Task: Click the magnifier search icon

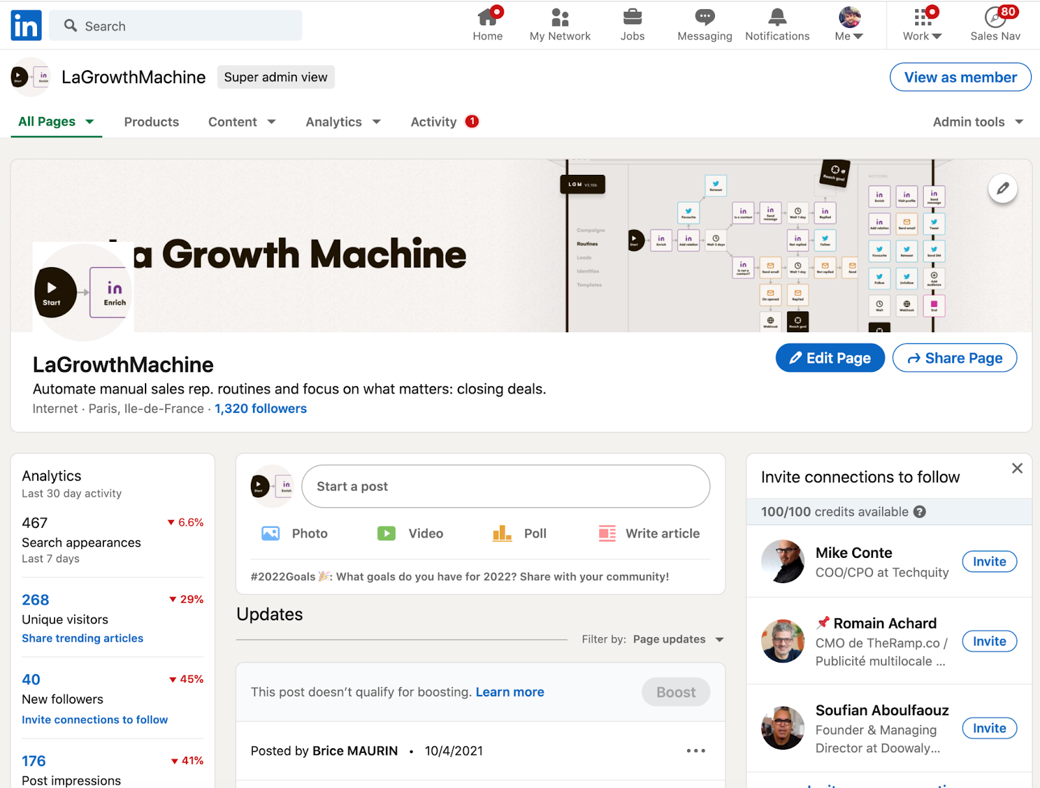Action: 70,25
